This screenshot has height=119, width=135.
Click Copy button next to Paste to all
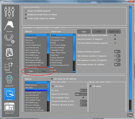point(84,32)
